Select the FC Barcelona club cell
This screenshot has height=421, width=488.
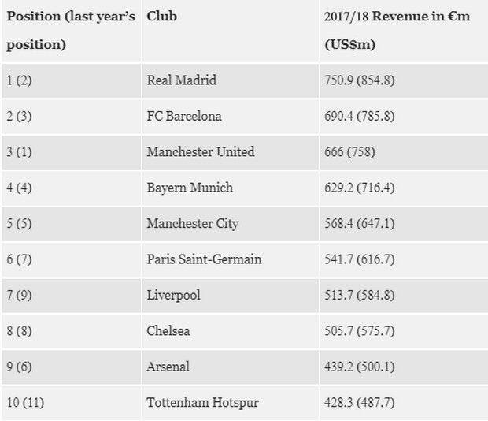[x=184, y=116]
